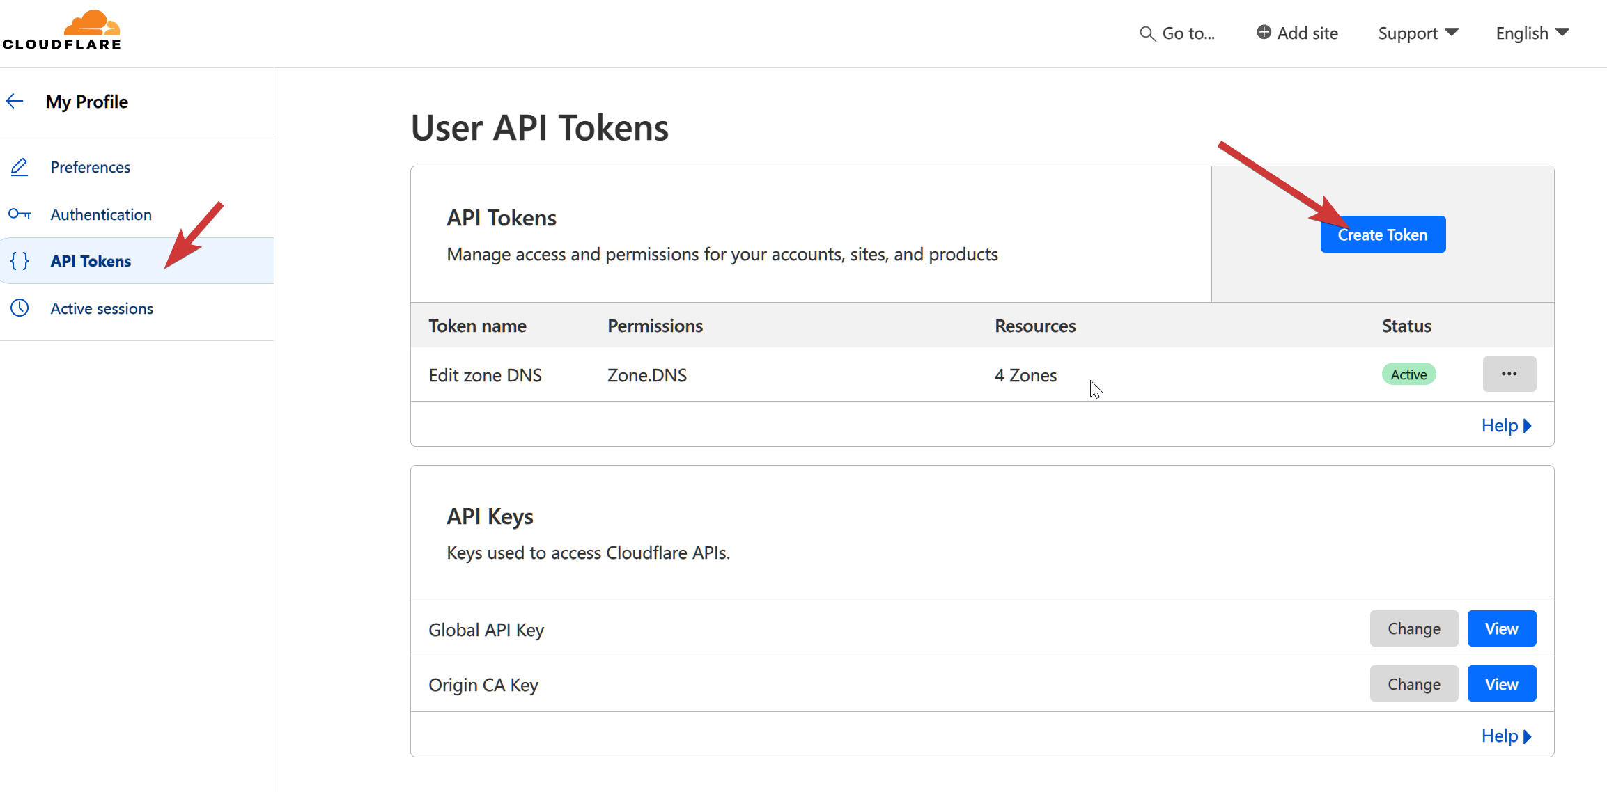Click the User API Tokens page title
The image size is (1607, 792).
tap(540, 128)
